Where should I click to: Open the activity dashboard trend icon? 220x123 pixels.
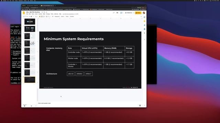(x=113, y=13)
